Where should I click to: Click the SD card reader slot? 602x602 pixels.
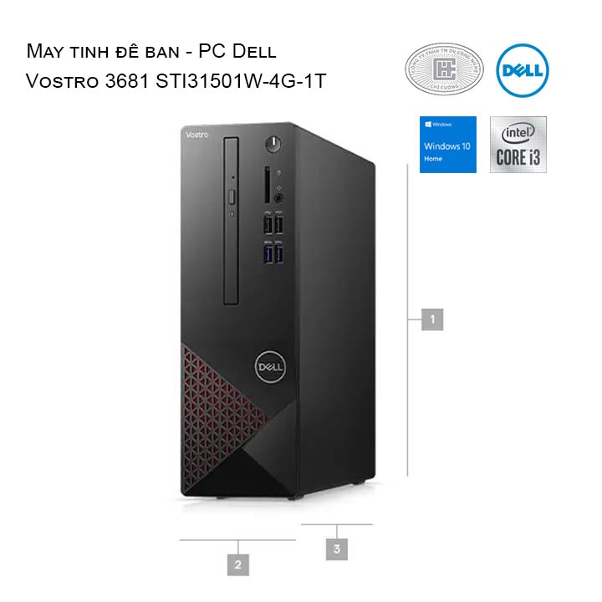coord(268,185)
